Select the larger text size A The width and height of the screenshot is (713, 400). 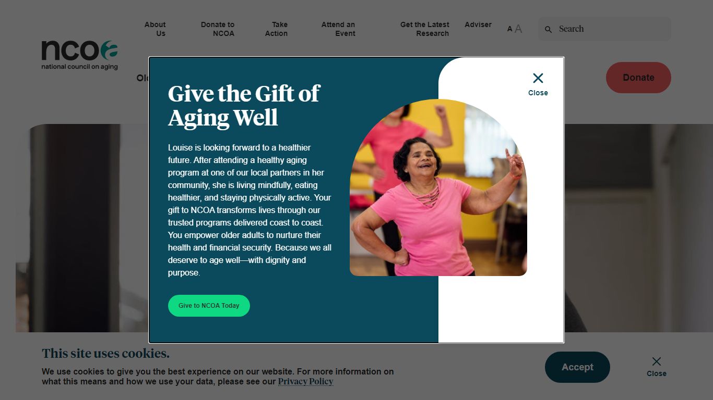click(x=518, y=29)
